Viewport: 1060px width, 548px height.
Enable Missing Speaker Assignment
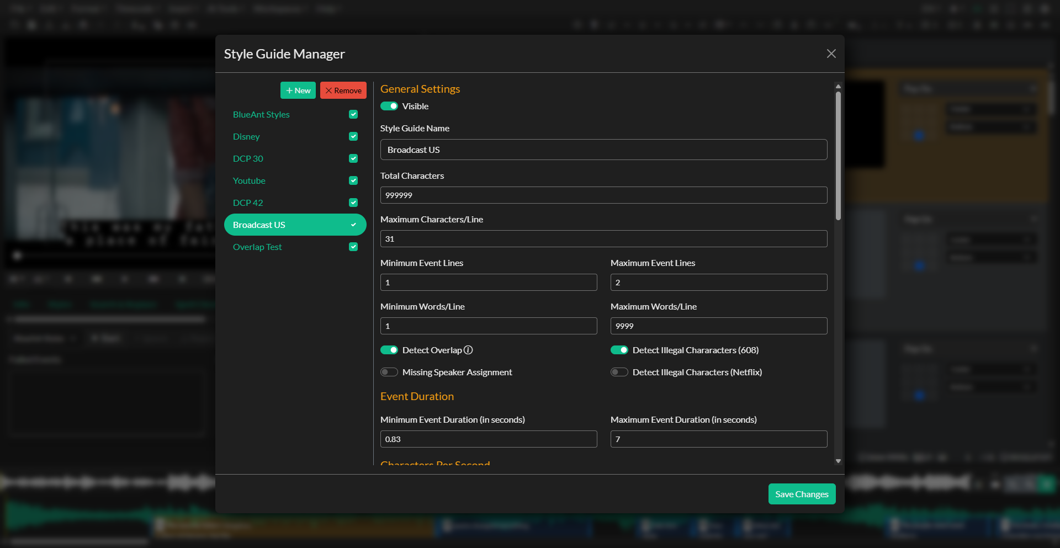[389, 372]
